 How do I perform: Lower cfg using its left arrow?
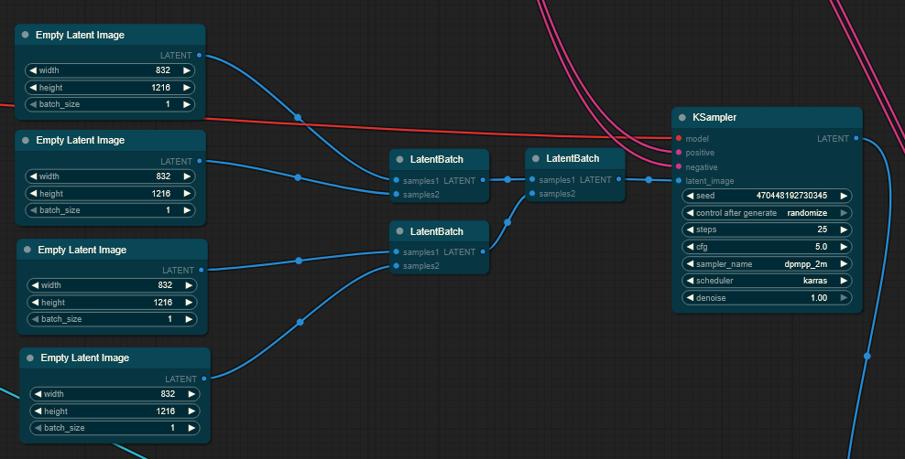pyautogui.click(x=690, y=247)
